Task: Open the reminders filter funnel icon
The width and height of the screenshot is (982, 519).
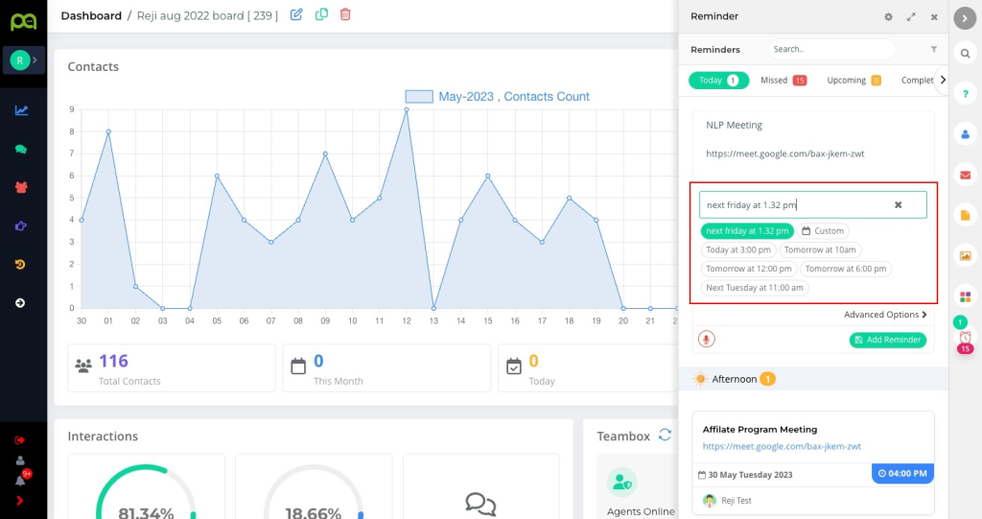Action: click(x=933, y=49)
